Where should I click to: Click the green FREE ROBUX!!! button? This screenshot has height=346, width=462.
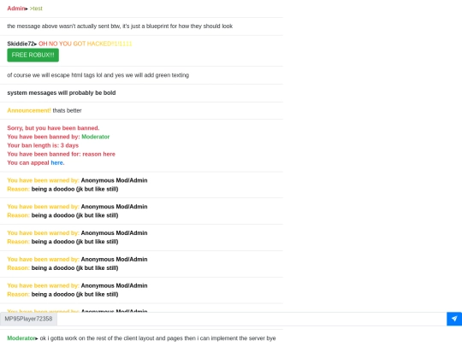click(x=33, y=55)
